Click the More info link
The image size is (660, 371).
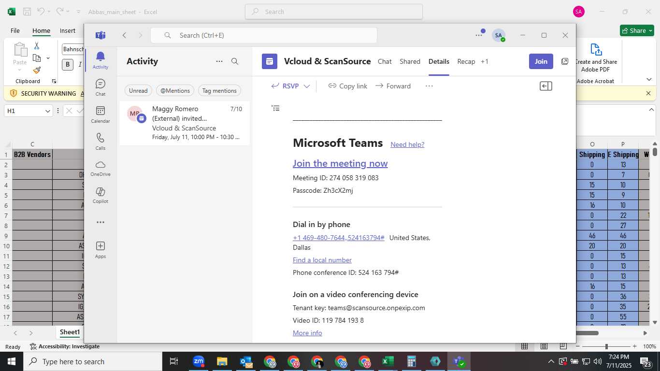click(x=307, y=333)
